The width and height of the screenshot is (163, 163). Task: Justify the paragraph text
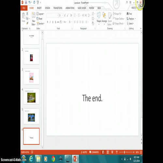[x=83, y=22]
